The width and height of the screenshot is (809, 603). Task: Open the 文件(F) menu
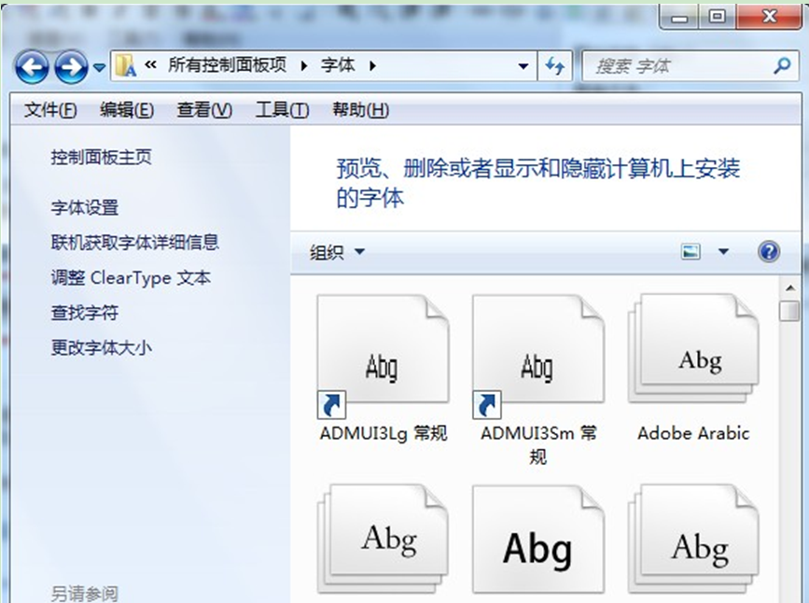50,109
